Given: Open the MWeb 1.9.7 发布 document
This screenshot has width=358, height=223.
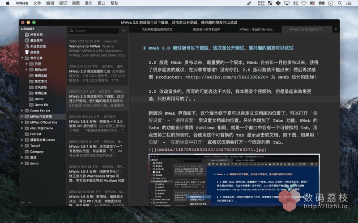Looking at the screenshot, I should [98, 149].
